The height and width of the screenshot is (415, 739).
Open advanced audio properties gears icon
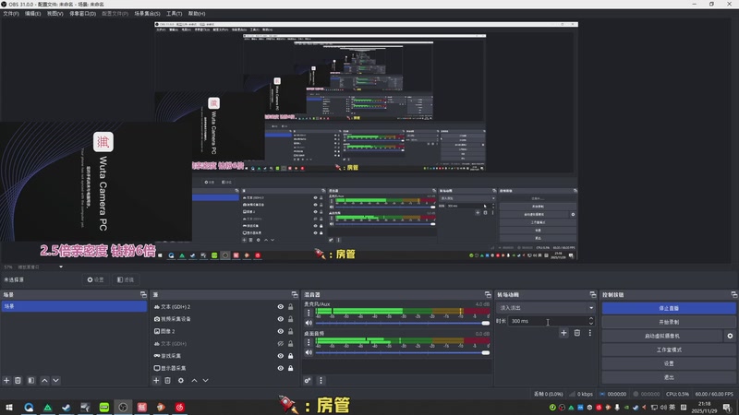pos(308,380)
